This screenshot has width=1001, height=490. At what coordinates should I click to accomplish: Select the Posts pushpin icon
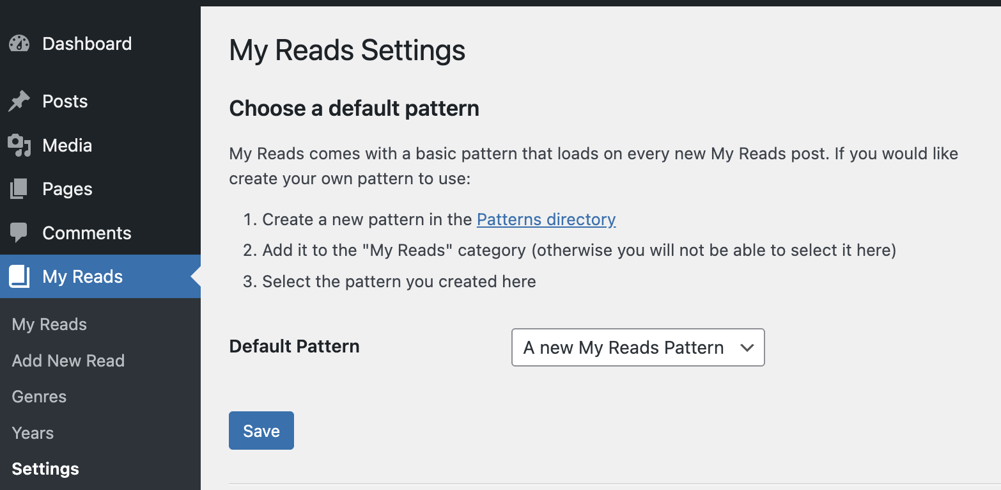click(20, 100)
